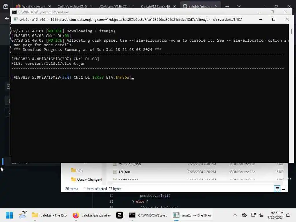Select the package.json file row
Viewport: 296px width, 222px height.
198,179
